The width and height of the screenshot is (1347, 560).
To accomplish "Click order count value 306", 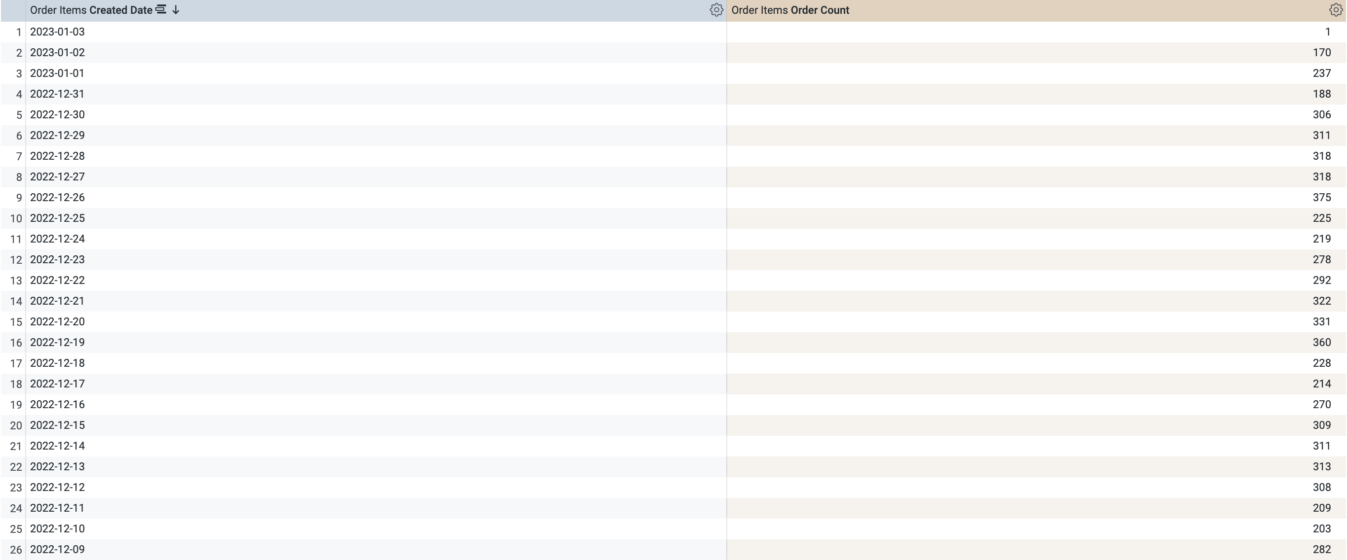I will point(1322,115).
